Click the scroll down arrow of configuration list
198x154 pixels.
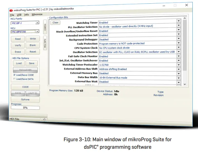(185, 84)
